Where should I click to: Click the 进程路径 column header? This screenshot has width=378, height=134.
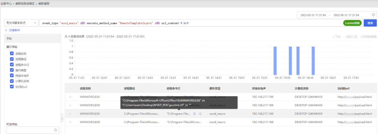(x=129, y=89)
